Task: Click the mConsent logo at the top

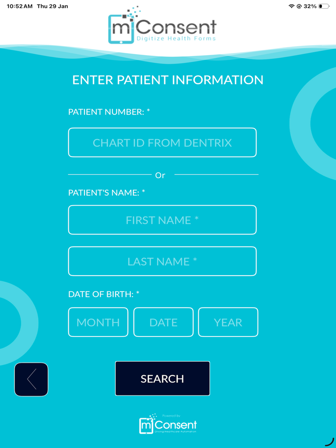Action: pos(162,26)
